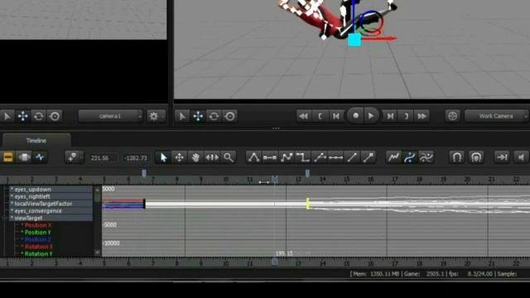The width and height of the screenshot is (530, 298).
Task: Click the yellow keyframe marker on the graph
Action: click(x=307, y=204)
